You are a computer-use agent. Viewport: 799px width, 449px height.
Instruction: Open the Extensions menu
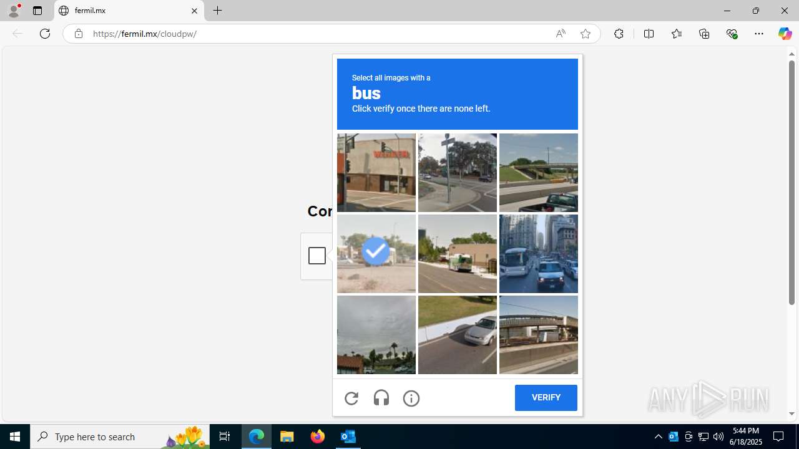(x=619, y=34)
